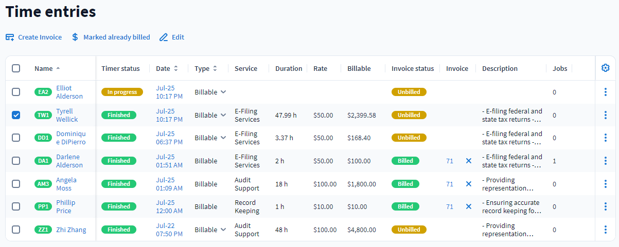619x247 pixels.
Task: Open invoice 71 link in Phillip Price row
Action: coord(450,206)
